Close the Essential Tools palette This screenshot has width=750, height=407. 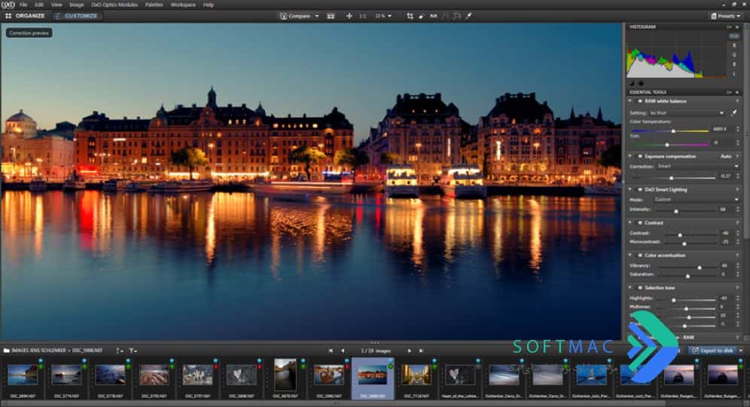737,93
